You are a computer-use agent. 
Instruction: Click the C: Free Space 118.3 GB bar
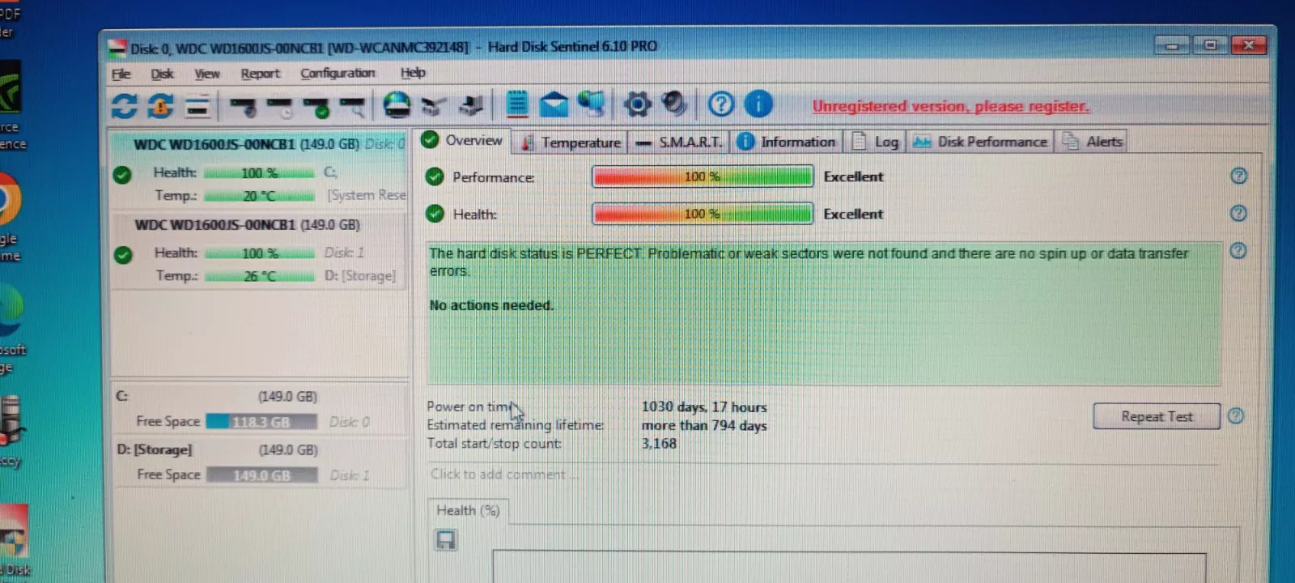[x=261, y=422]
